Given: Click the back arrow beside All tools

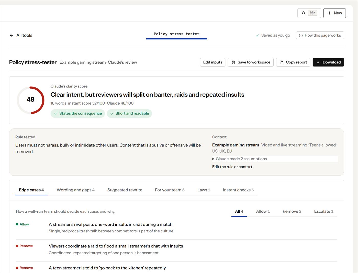Looking at the screenshot, I should point(12,36).
